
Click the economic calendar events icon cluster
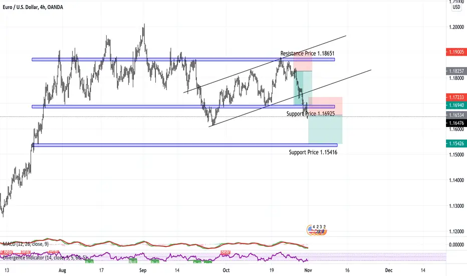317,230
